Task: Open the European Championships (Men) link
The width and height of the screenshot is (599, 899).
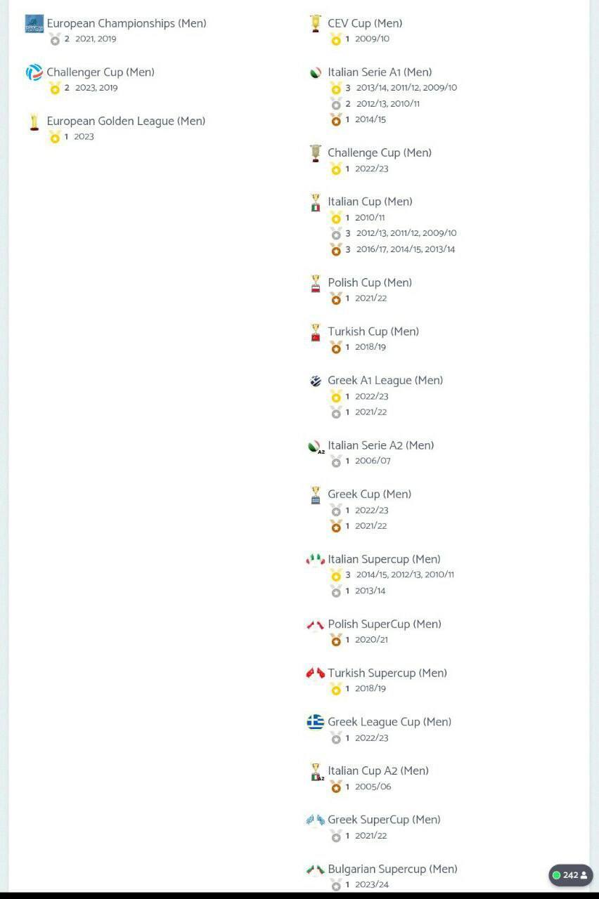Action: (127, 23)
